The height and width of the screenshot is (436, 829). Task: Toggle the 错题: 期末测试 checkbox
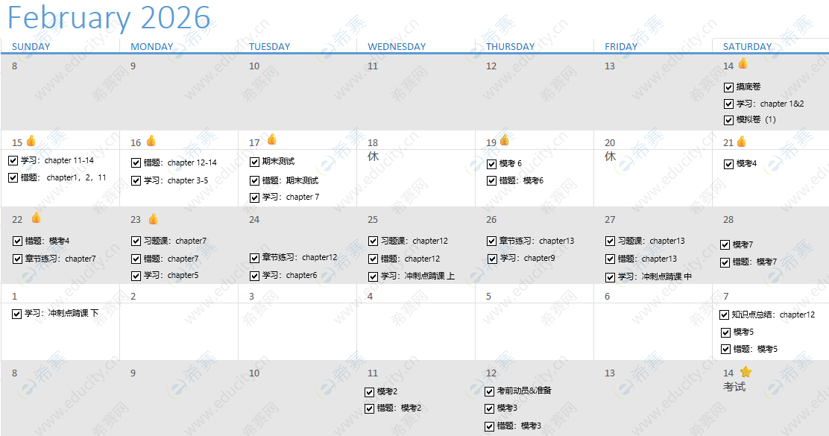click(254, 181)
